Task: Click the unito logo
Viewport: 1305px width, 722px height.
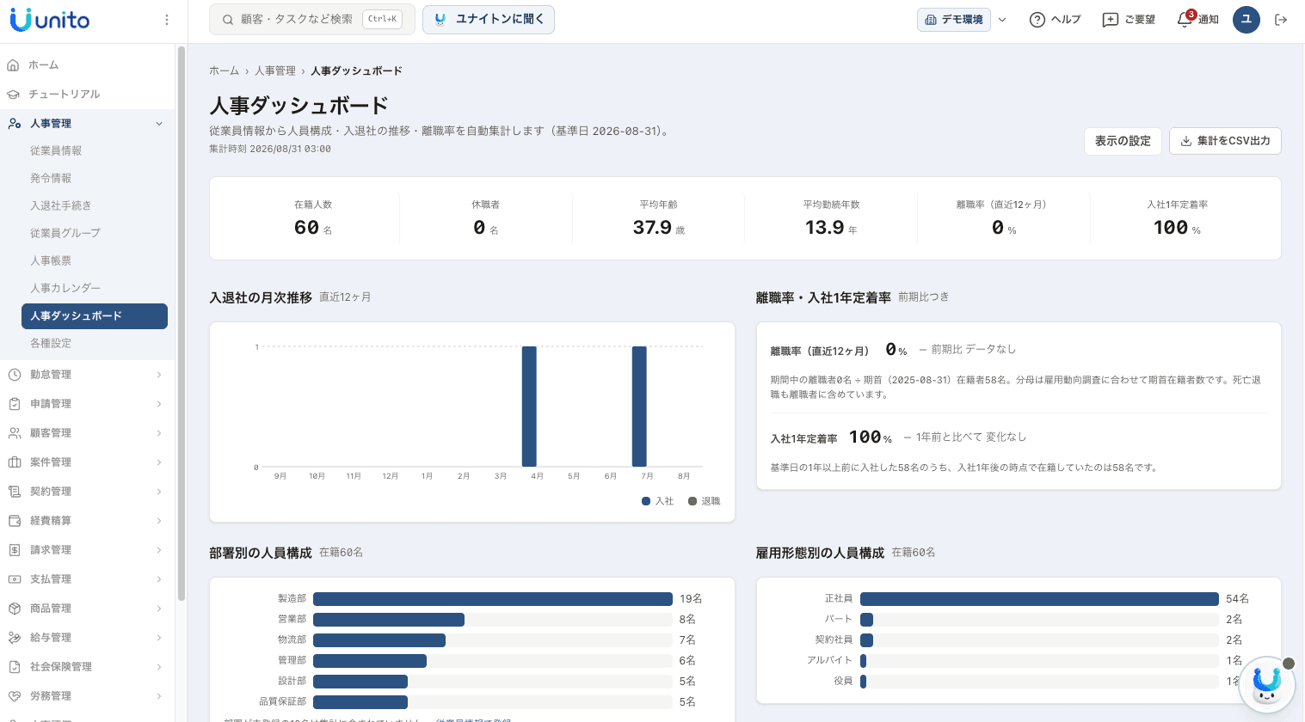Action: 50,20
